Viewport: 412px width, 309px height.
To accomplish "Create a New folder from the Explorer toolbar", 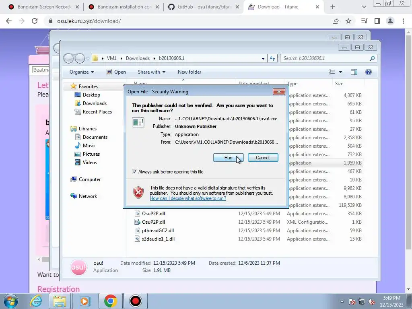I will tap(190, 72).
